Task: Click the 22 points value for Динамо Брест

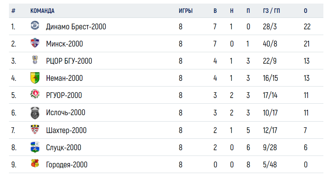Action: coord(307,26)
